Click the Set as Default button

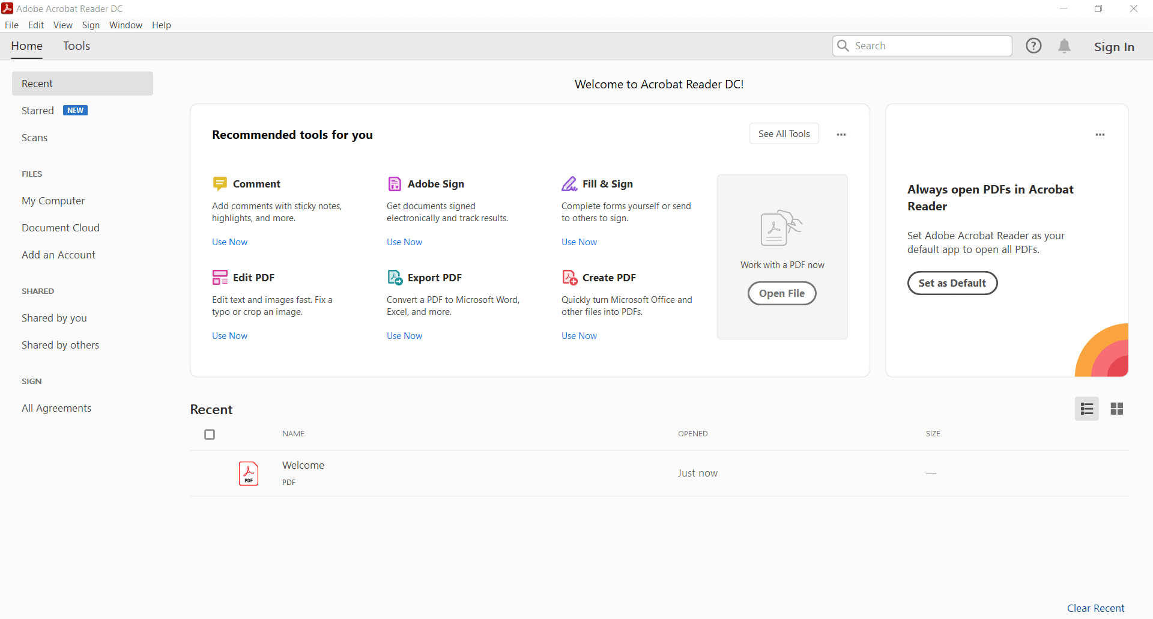point(952,283)
